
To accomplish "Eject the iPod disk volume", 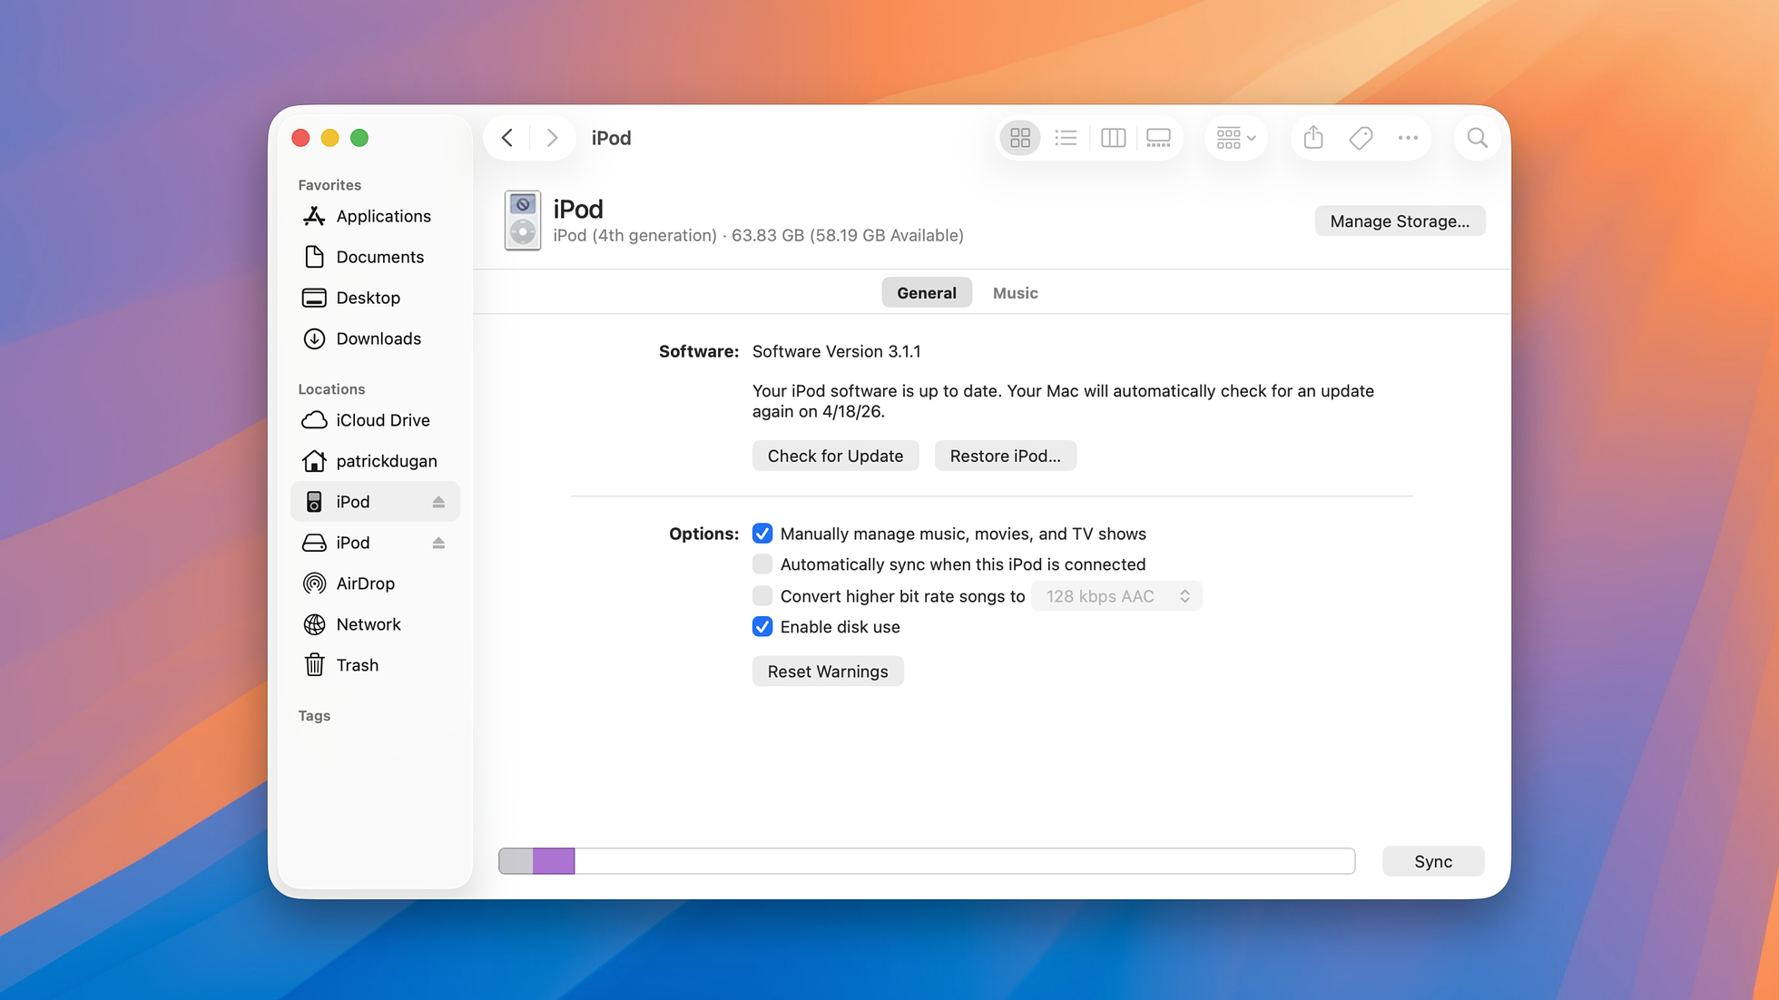I will coord(438,543).
